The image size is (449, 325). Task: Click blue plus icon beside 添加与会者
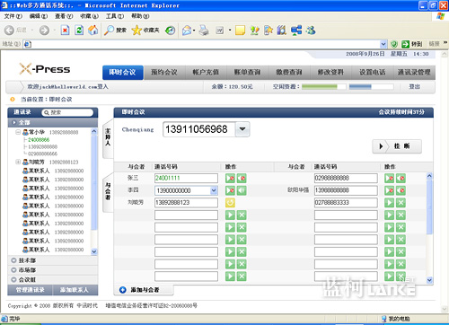[x=122, y=290]
